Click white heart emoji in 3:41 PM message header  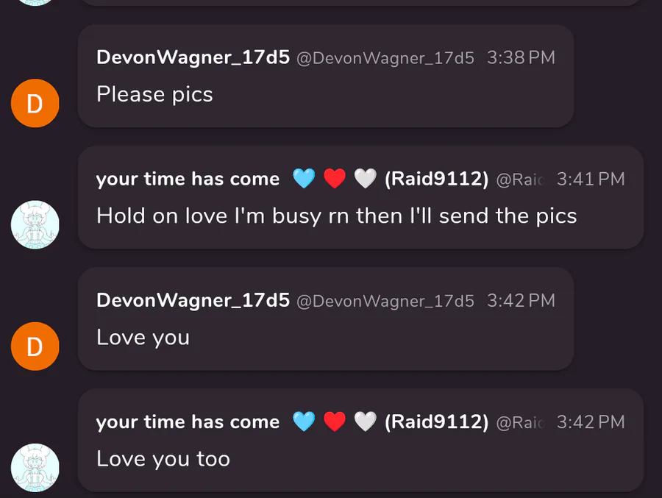pyautogui.click(x=365, y=178)
